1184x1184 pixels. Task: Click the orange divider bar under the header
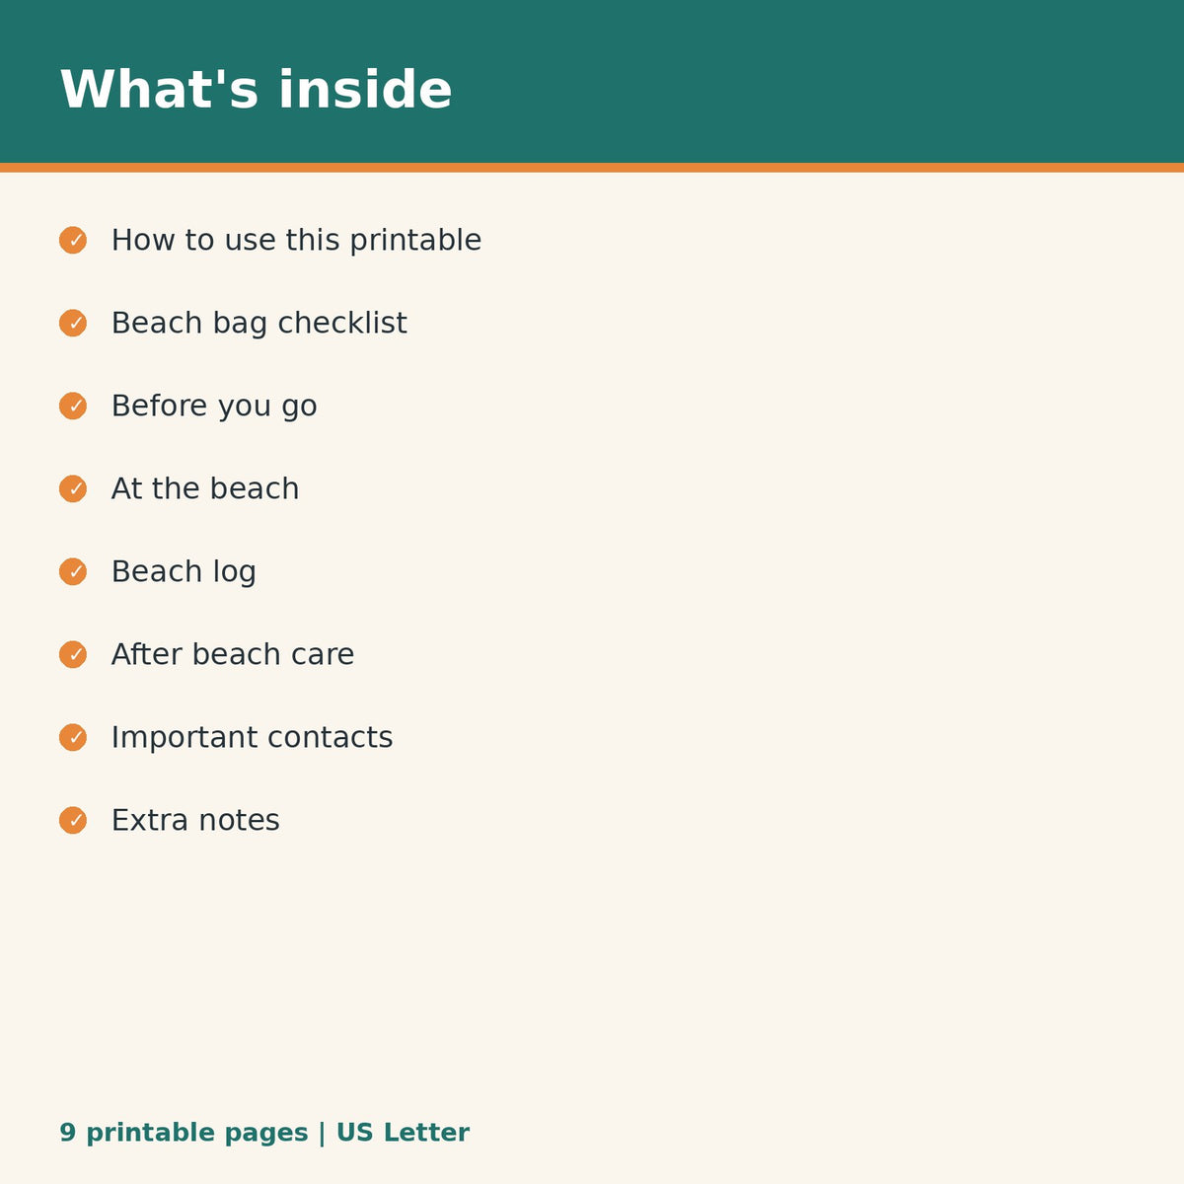pyautogui.click(x=592, y=168)
